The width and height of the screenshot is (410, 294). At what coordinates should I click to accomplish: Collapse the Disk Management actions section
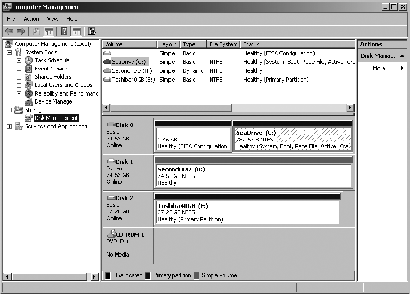[401, 56]
